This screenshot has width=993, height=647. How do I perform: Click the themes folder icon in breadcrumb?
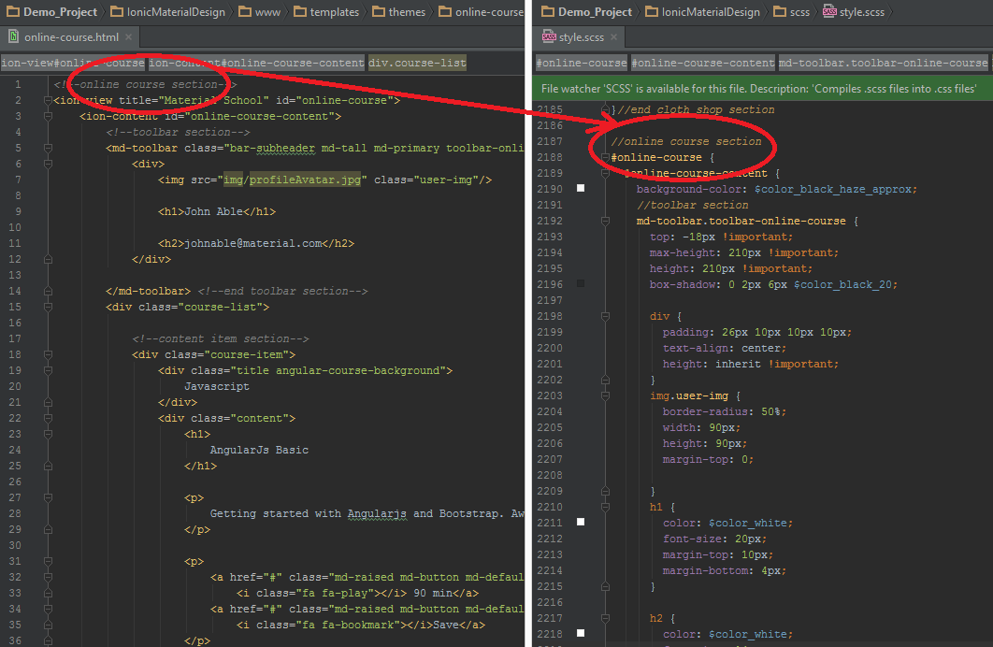380,12
